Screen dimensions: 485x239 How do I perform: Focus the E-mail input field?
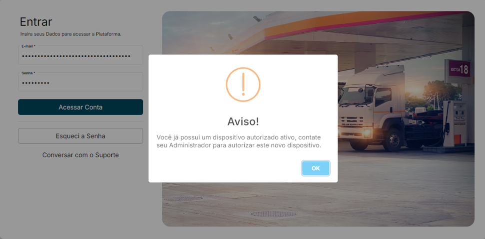click(x=80, y=55)
